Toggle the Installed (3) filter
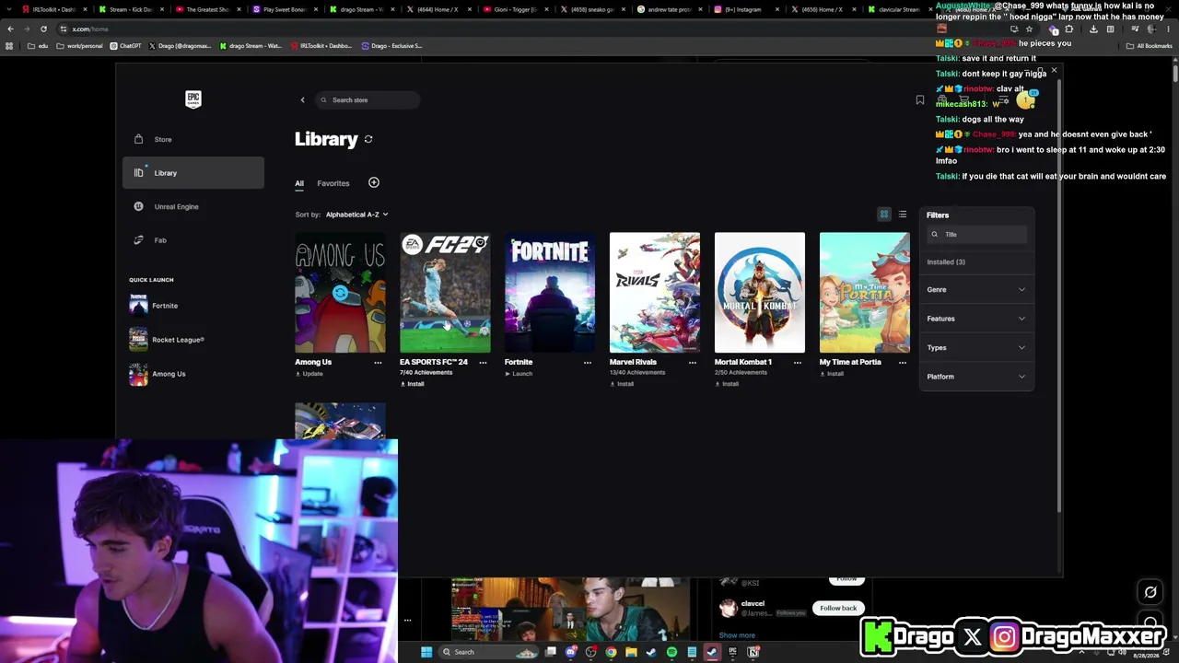Screen dimensions: 1179x663 (946, 262)
